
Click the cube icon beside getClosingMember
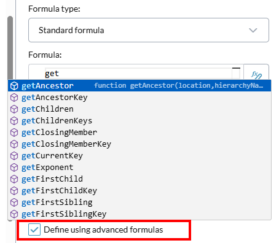click(14, 133)
